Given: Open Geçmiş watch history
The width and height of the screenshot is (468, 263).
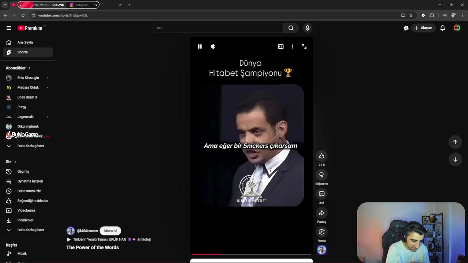Looking at the screenshot, I should coord(28,172).
